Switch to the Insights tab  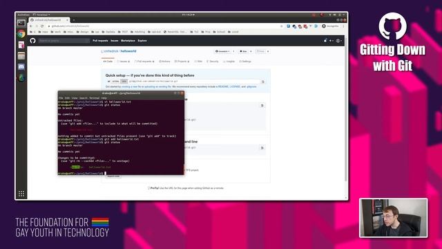[x=229, y=62]
